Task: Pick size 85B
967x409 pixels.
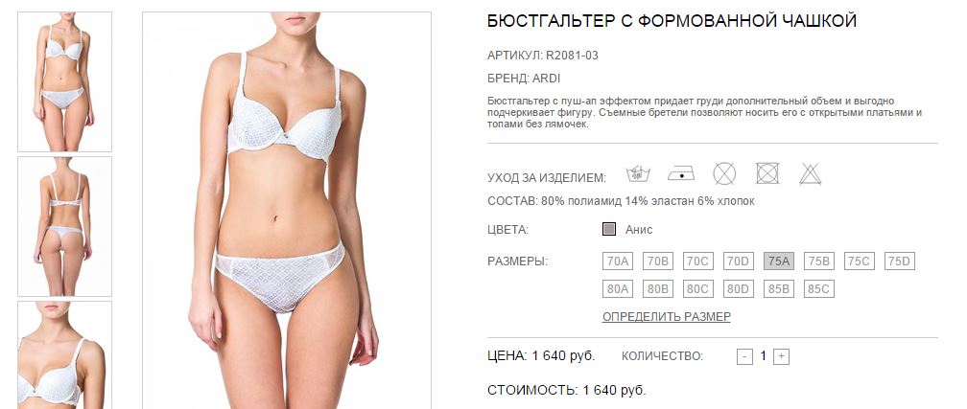Action: [779, 289]
